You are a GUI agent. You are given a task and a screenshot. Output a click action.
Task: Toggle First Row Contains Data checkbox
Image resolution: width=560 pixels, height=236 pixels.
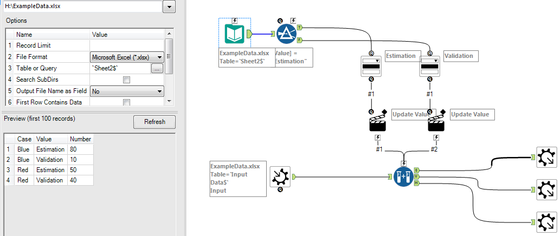[126, 103]
